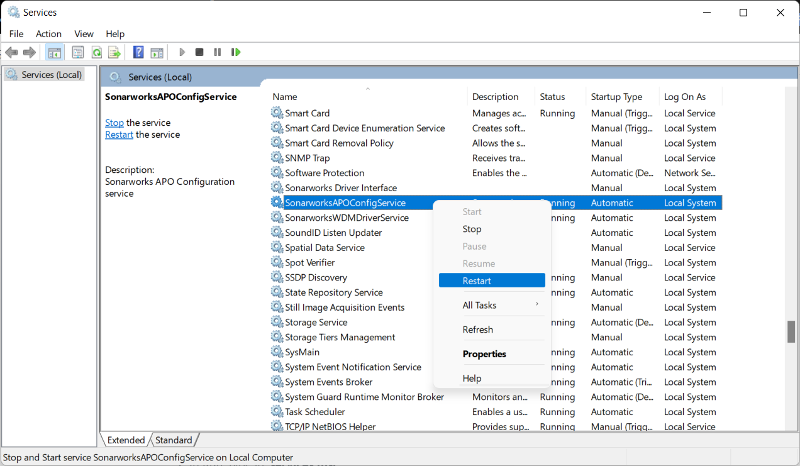The height and width of the screenshot is (466, 800).
Task: Click gear icon beside SysMain
Action: click(277, 352)
